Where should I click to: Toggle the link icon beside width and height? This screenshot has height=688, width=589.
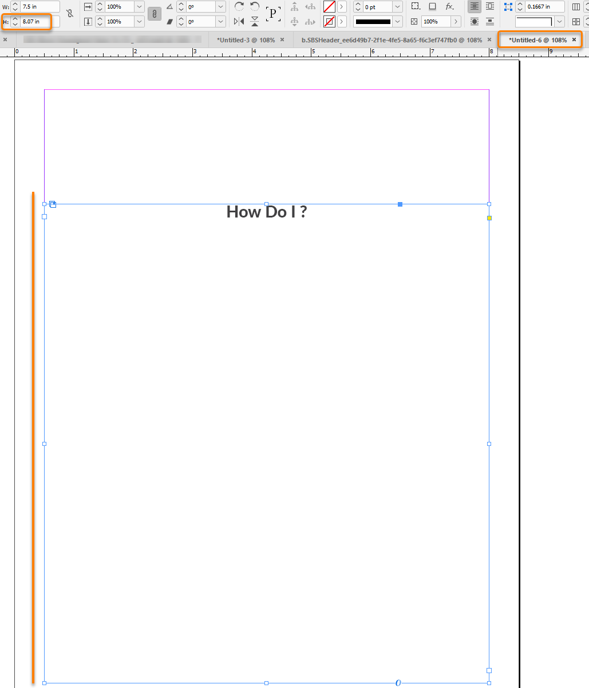pos(70,13)
